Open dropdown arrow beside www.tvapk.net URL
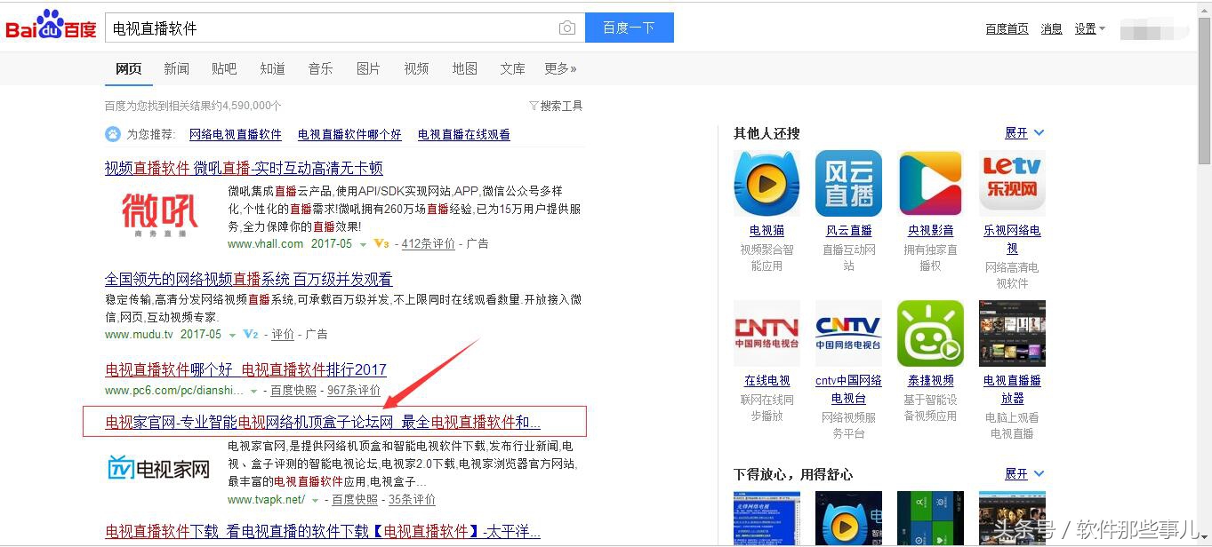This screenshot has width=1212, height=547. tap(315, 500)
